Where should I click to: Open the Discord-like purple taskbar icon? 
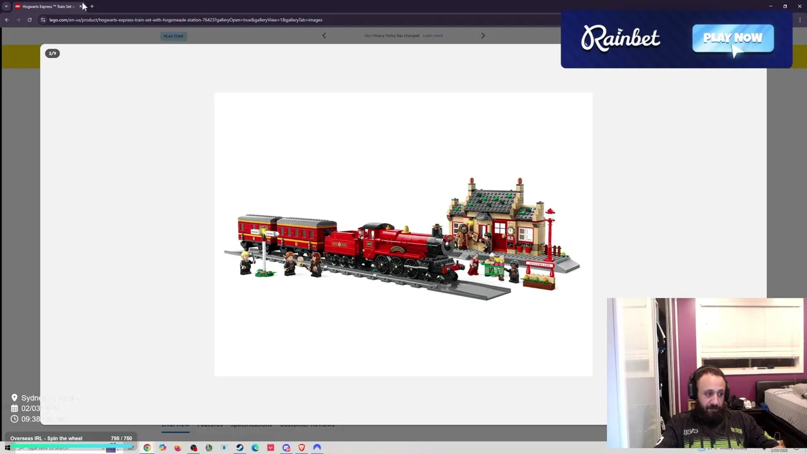(x=286, y=448)
